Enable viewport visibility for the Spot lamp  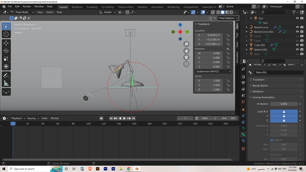pos(297,54)
